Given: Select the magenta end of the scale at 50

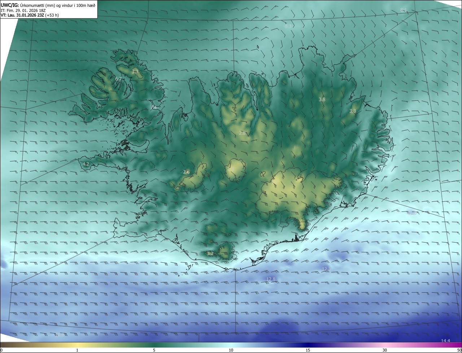Looking at the screenshot, I should click(459, 345).
